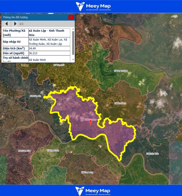This screenshot has width=182, height=196.
Task: Click the Xã Yên Phú label on map
Action: point(59,65)
